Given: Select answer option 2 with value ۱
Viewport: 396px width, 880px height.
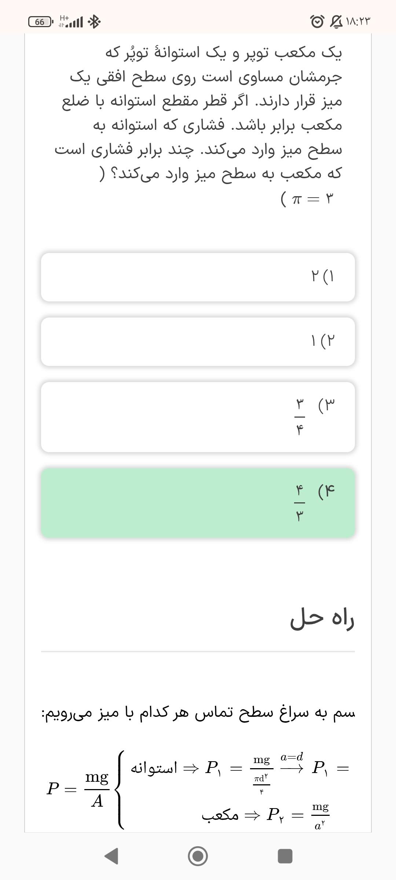Looking at the screenshot, I should click(198, 342).
